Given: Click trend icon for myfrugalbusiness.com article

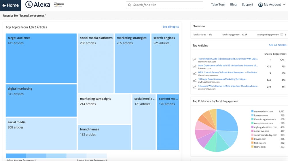Looking at the screenshot, I should (x=194, y=80).
